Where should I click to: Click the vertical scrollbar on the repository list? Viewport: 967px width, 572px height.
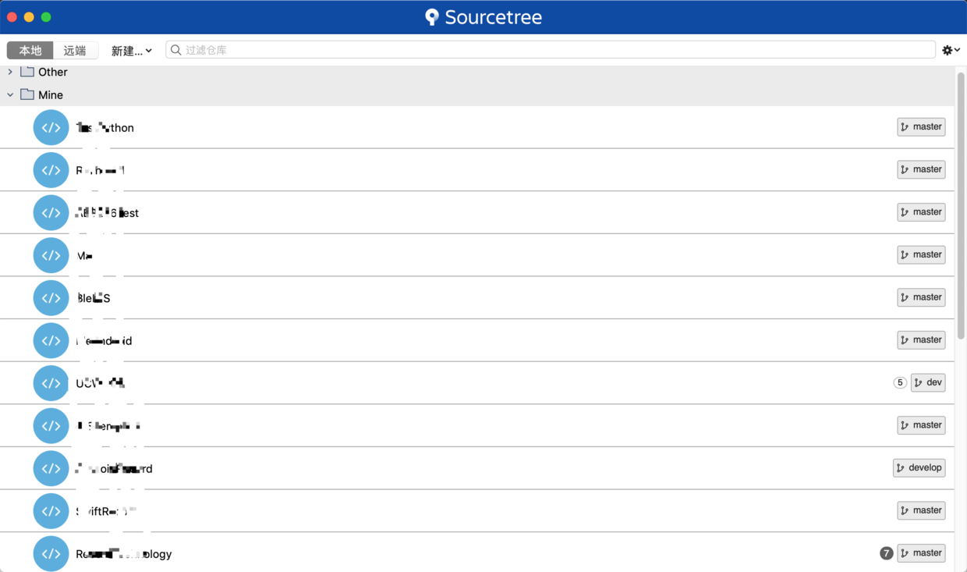961,207
